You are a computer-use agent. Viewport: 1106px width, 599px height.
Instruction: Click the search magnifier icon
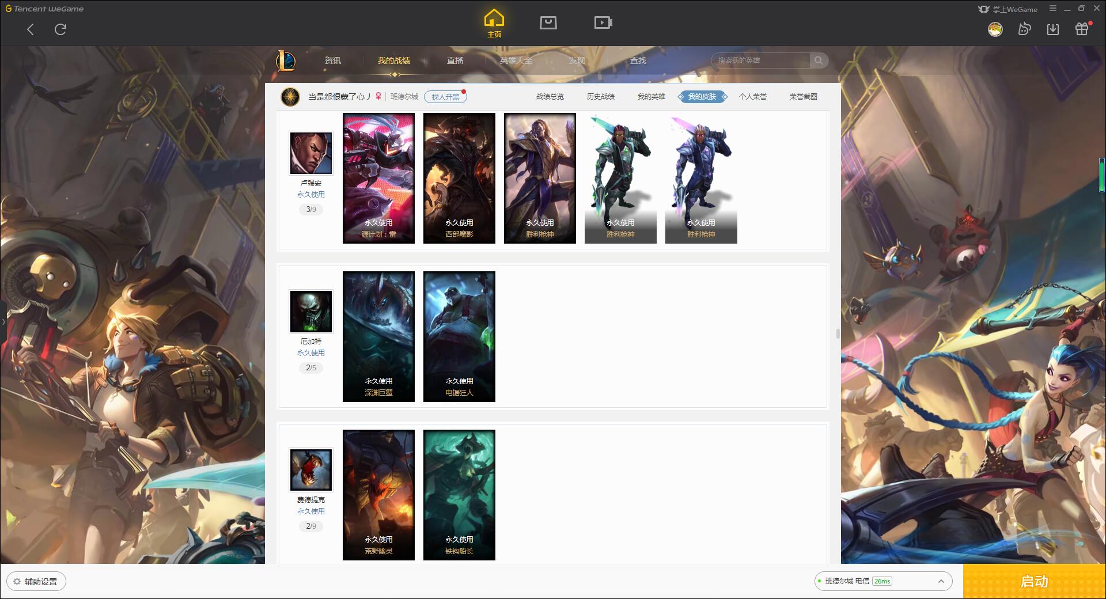coord(819,60)
